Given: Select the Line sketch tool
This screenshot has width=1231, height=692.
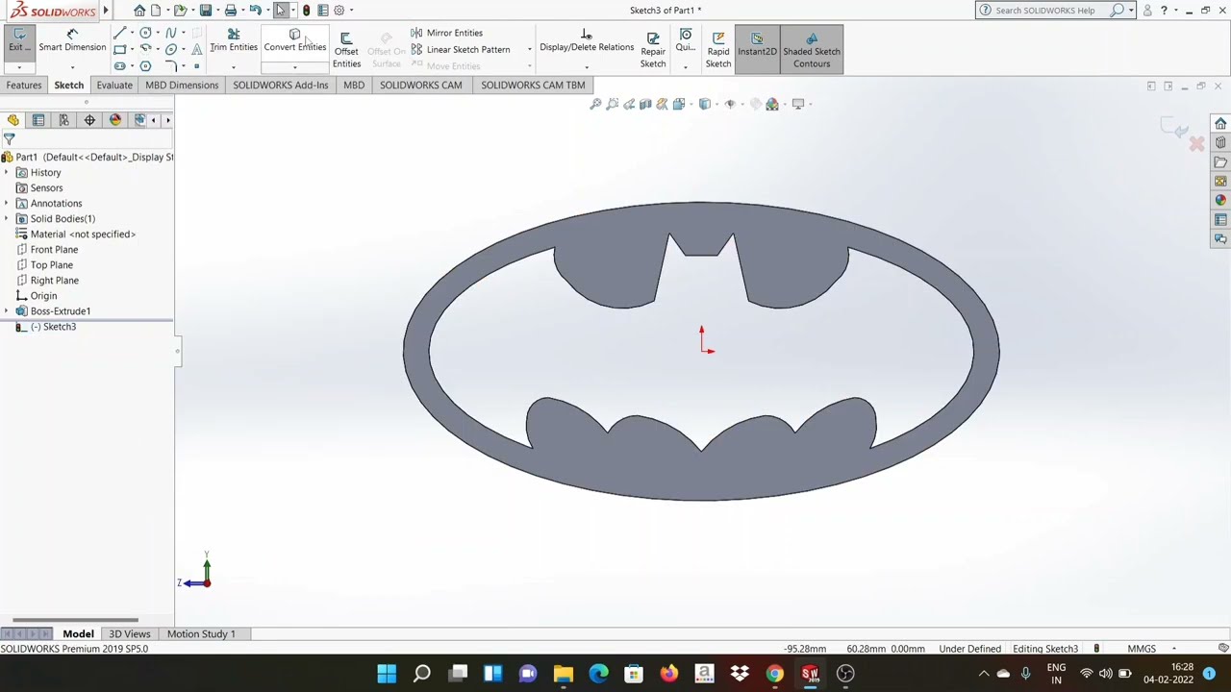Looking at the screenshot, I should (x=119, y=33).
